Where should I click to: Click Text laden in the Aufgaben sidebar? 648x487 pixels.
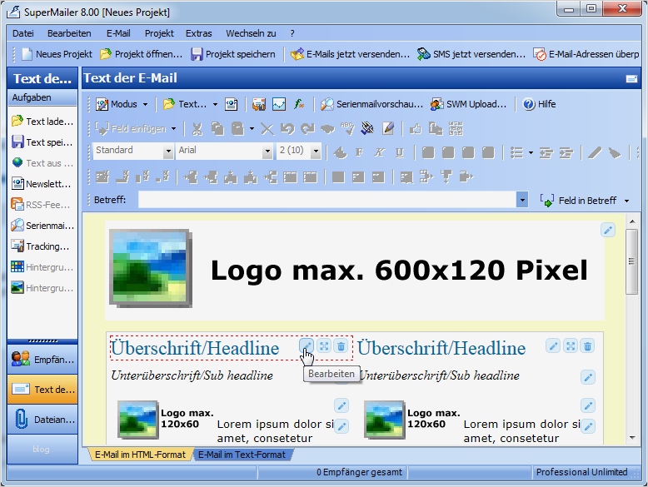(x=42, y=122)
